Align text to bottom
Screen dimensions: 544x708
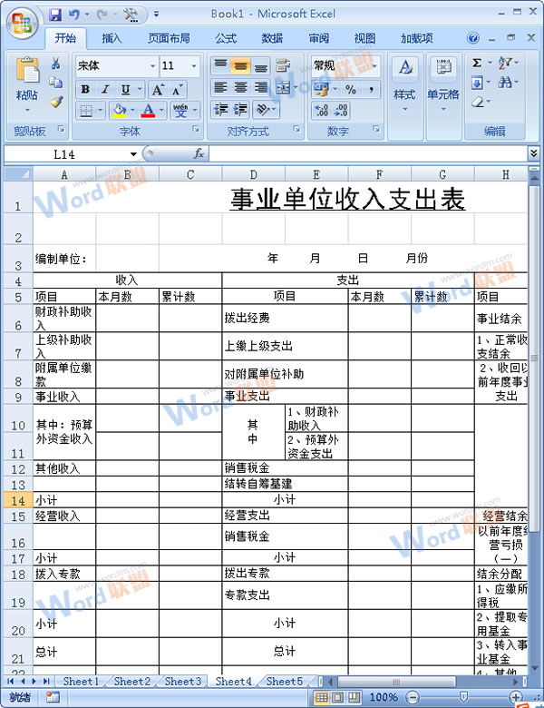click(261, 66)
